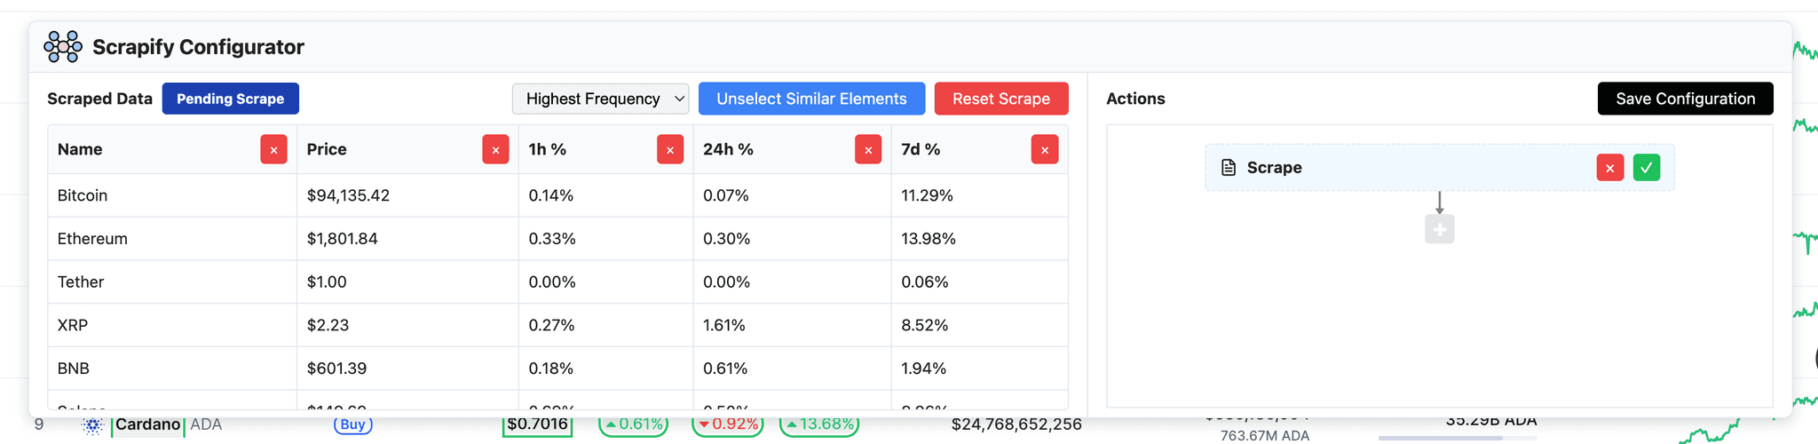Screen dimensions: 1818x444
Task: Select the BNB name cell
Action: coord(172,369)
